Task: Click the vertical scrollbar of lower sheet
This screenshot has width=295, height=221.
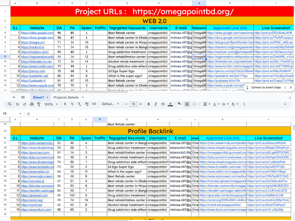Action: 294,127
